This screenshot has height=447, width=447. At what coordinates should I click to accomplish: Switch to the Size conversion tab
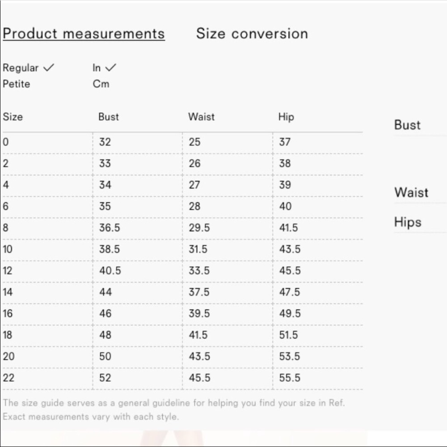click(252, 34)
